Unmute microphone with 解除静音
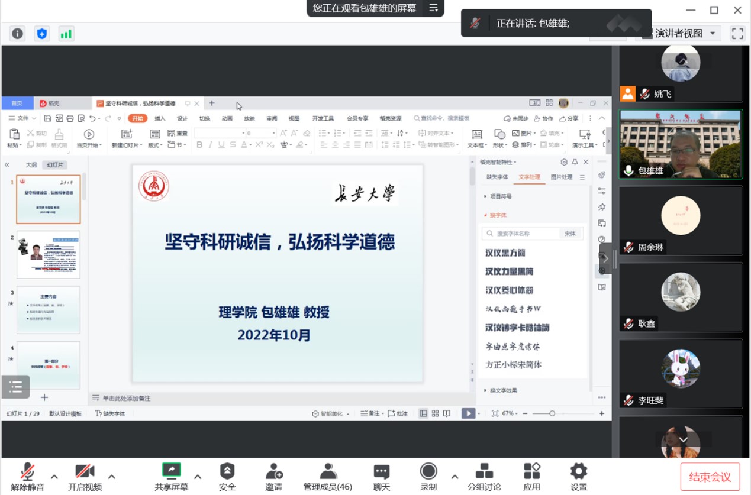 (x=27, y=477)
